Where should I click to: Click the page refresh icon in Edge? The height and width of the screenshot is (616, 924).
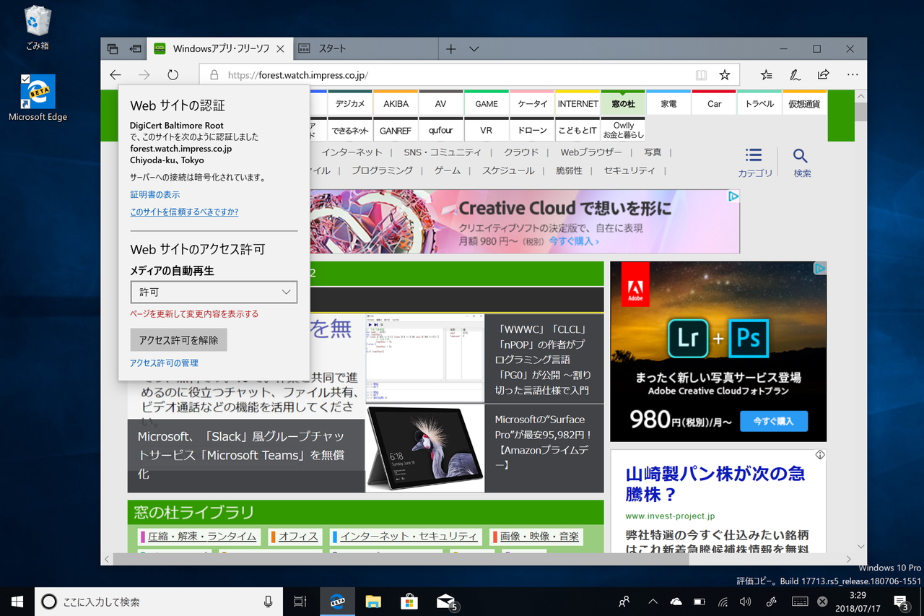(x=173, y=74)
